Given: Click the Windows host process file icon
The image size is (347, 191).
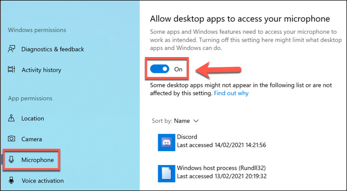Looking at the screenshot, I should [x=166, y=174].
